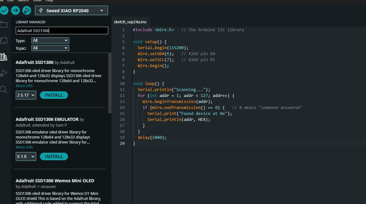This screenshot has width=366, height=204.
Task: Open the Boards Manager sidebar icon
Action: pyautogui.click(x=4, y=41)
